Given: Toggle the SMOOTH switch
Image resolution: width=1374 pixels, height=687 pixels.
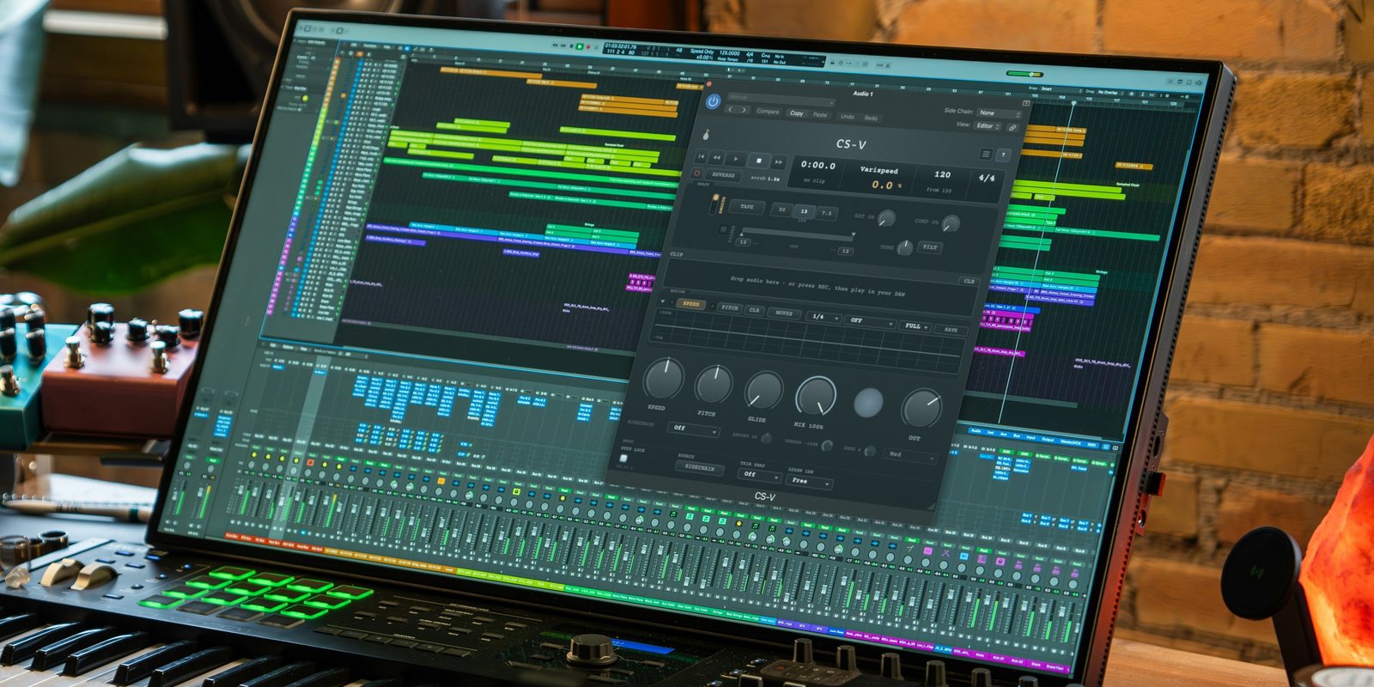Looking at the screenshot, I should pos(714,204).
